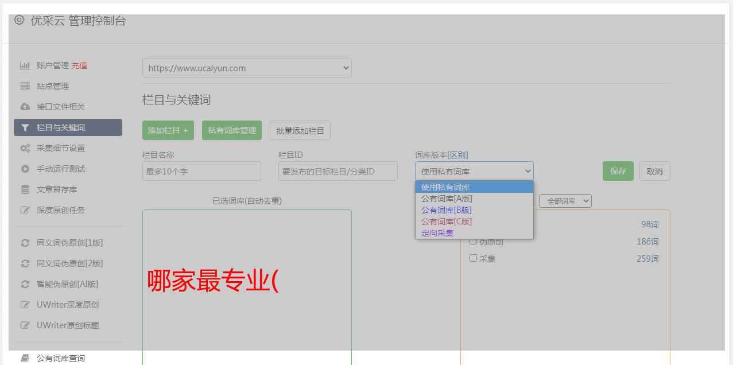
Task: Click the 98词 count
Action: point(650,224)
